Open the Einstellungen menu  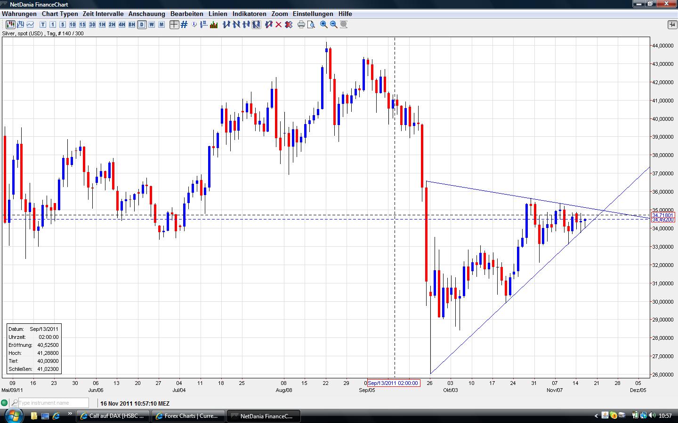(313, 14)
